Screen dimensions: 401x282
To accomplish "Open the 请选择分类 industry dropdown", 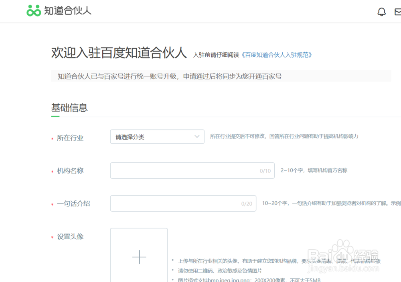I will coord(157,137).
